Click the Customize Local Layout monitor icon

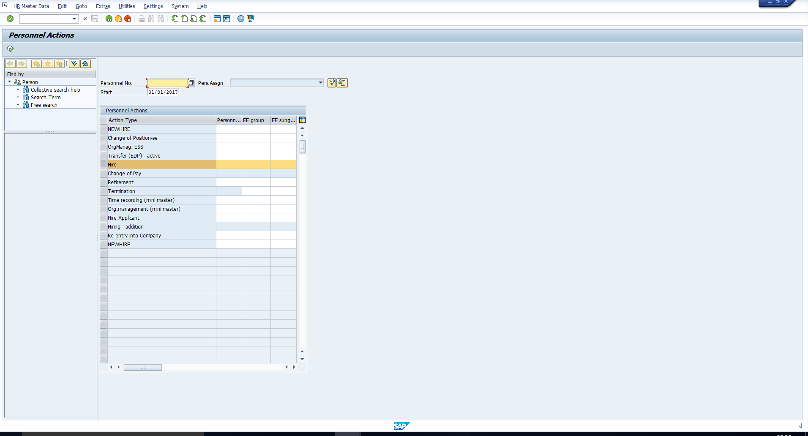point(250,19)
